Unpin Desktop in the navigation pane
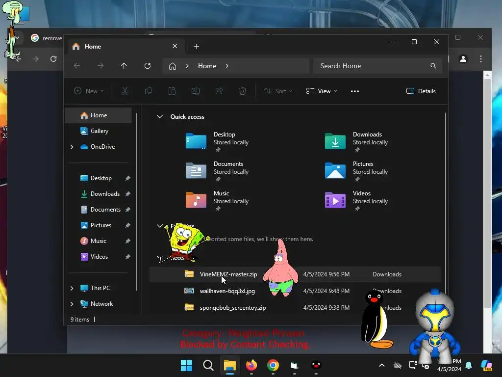The width and height of the screenshot is (502, 377). [128, 178]
